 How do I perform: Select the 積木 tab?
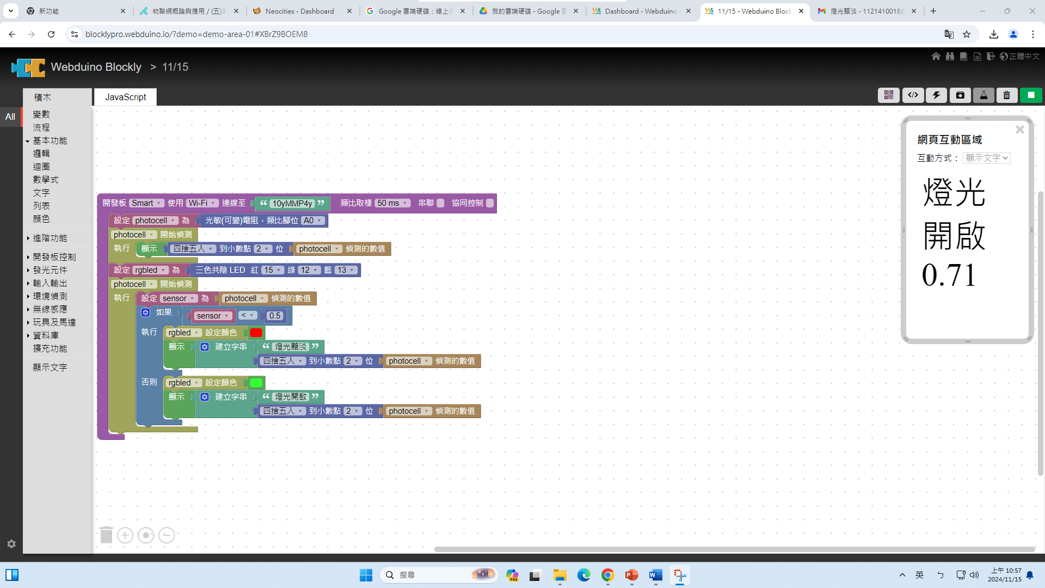pyautogui.click(x=42, y=97)
